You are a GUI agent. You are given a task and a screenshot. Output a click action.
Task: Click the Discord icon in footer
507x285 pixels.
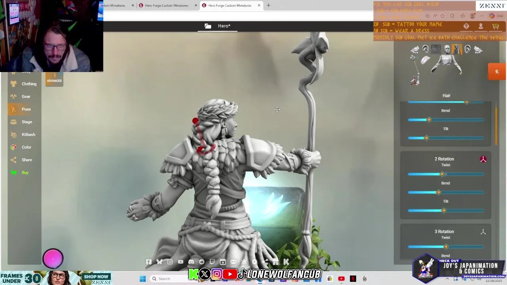191,262
